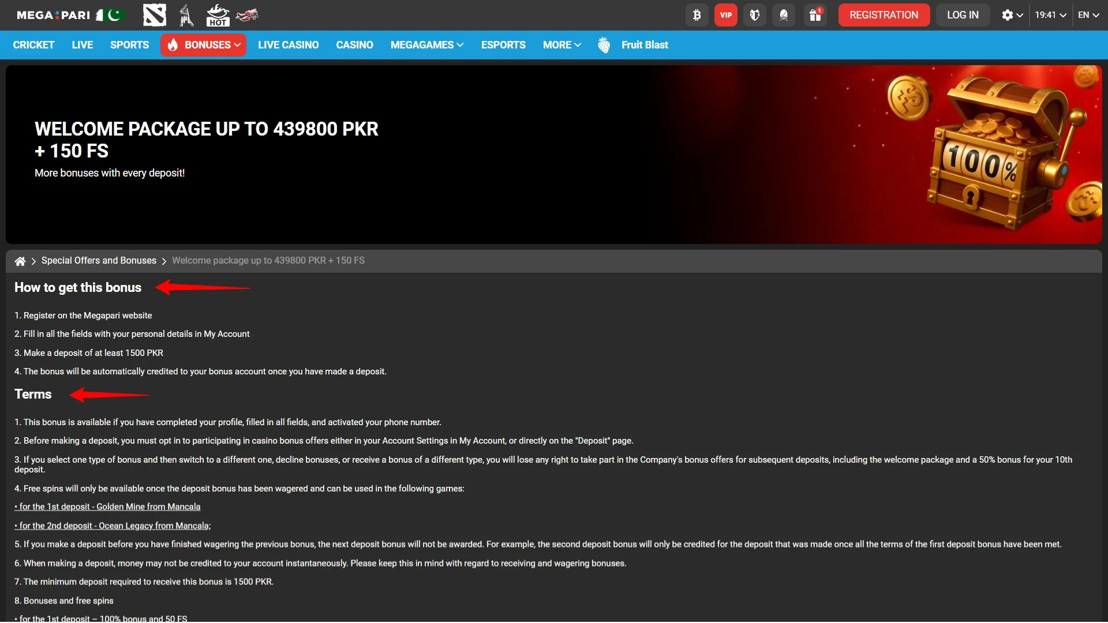1108x623 pixels.
Task: Open the Dota 2 esports section
Action: click(155, 15)
